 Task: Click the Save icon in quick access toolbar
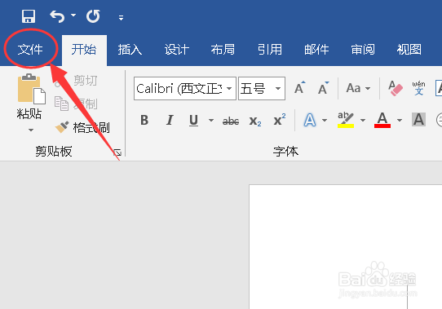tap(29, 16)
